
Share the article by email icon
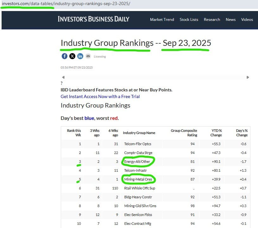click(88, 56)
